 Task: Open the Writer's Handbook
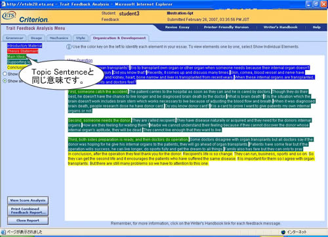coord(280,27)
